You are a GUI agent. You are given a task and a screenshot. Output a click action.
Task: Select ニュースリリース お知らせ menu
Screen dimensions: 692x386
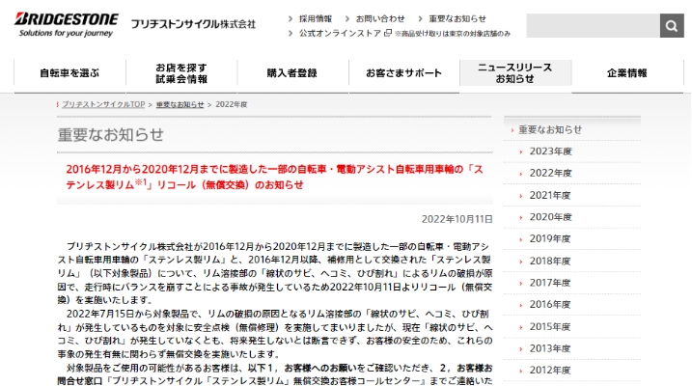515,73
